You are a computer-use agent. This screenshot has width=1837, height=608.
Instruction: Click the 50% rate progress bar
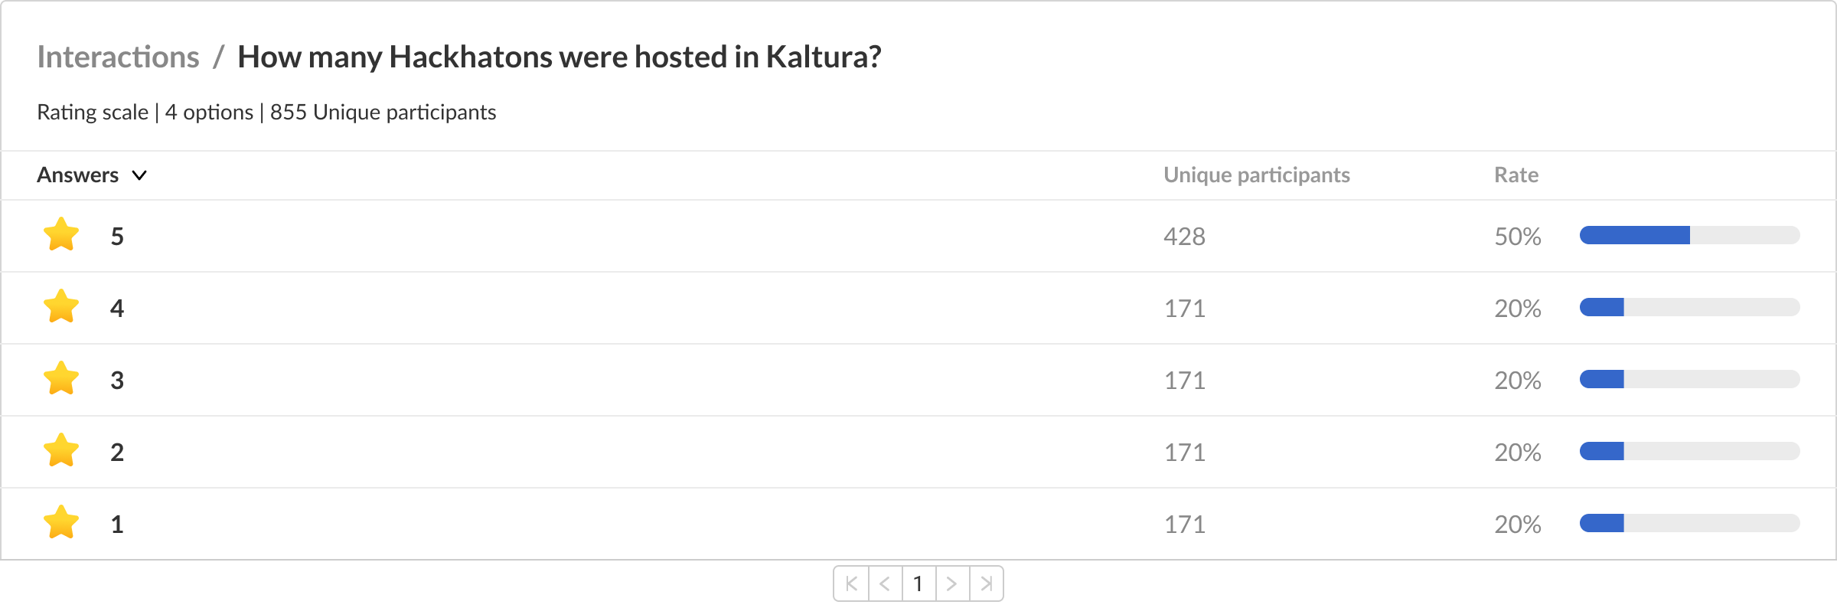point(1689,235)
